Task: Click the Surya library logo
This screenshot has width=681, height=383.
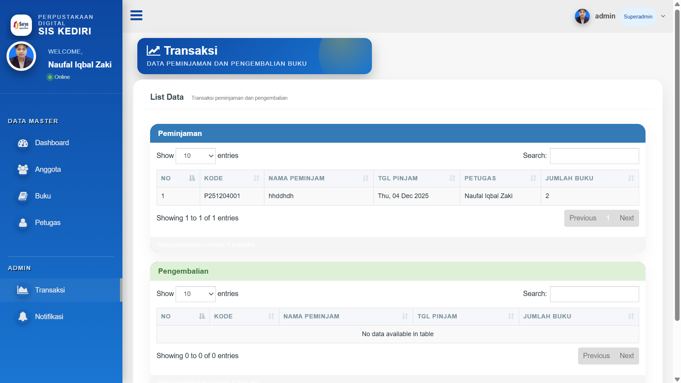Action: point(21,25)
